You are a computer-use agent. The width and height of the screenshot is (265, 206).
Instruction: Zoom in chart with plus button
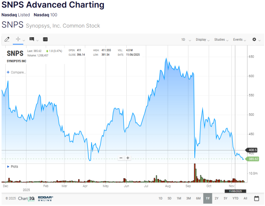(128, 158)
